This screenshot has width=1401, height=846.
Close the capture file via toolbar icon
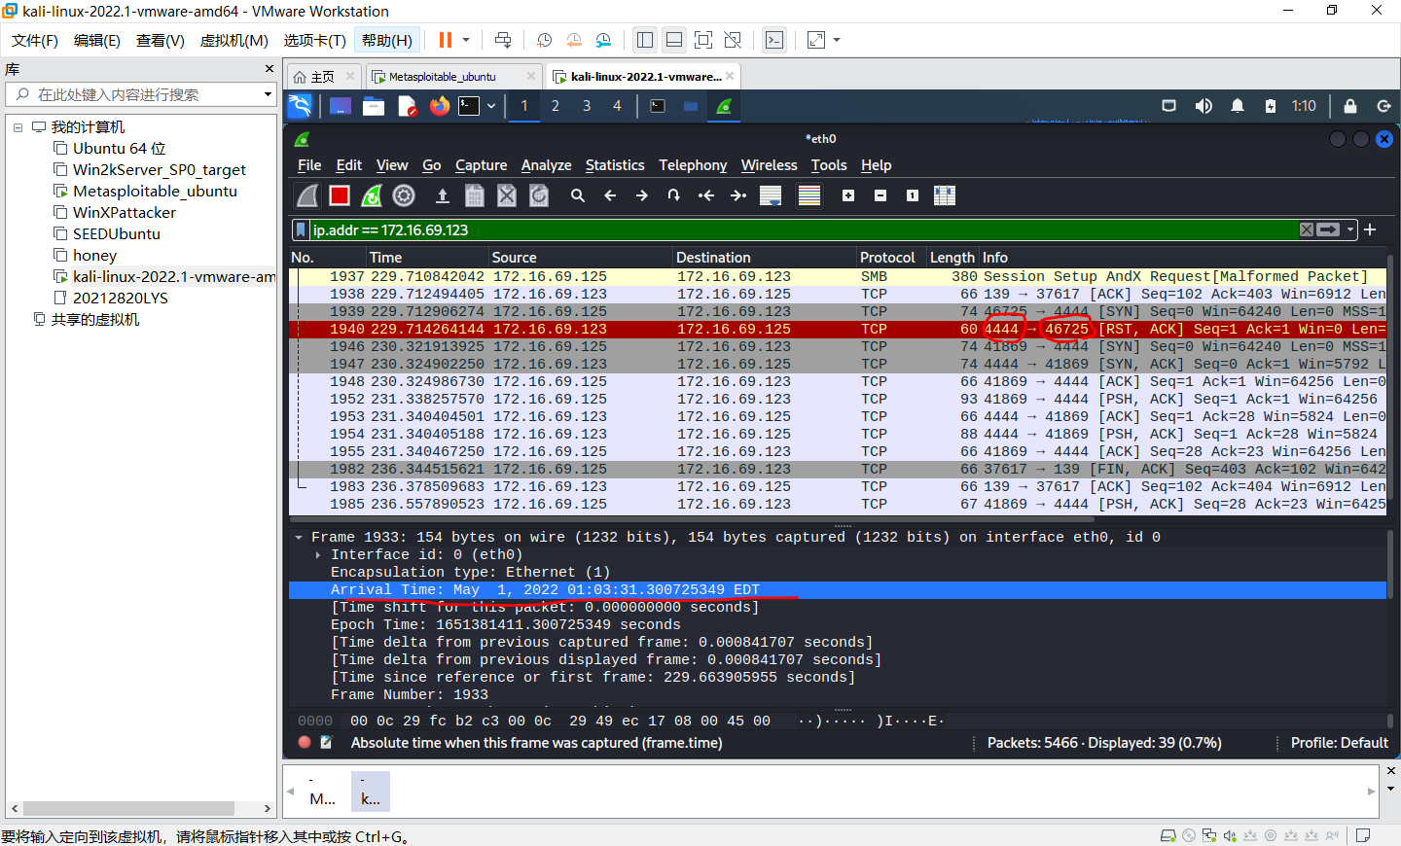[x=507, y=195]
